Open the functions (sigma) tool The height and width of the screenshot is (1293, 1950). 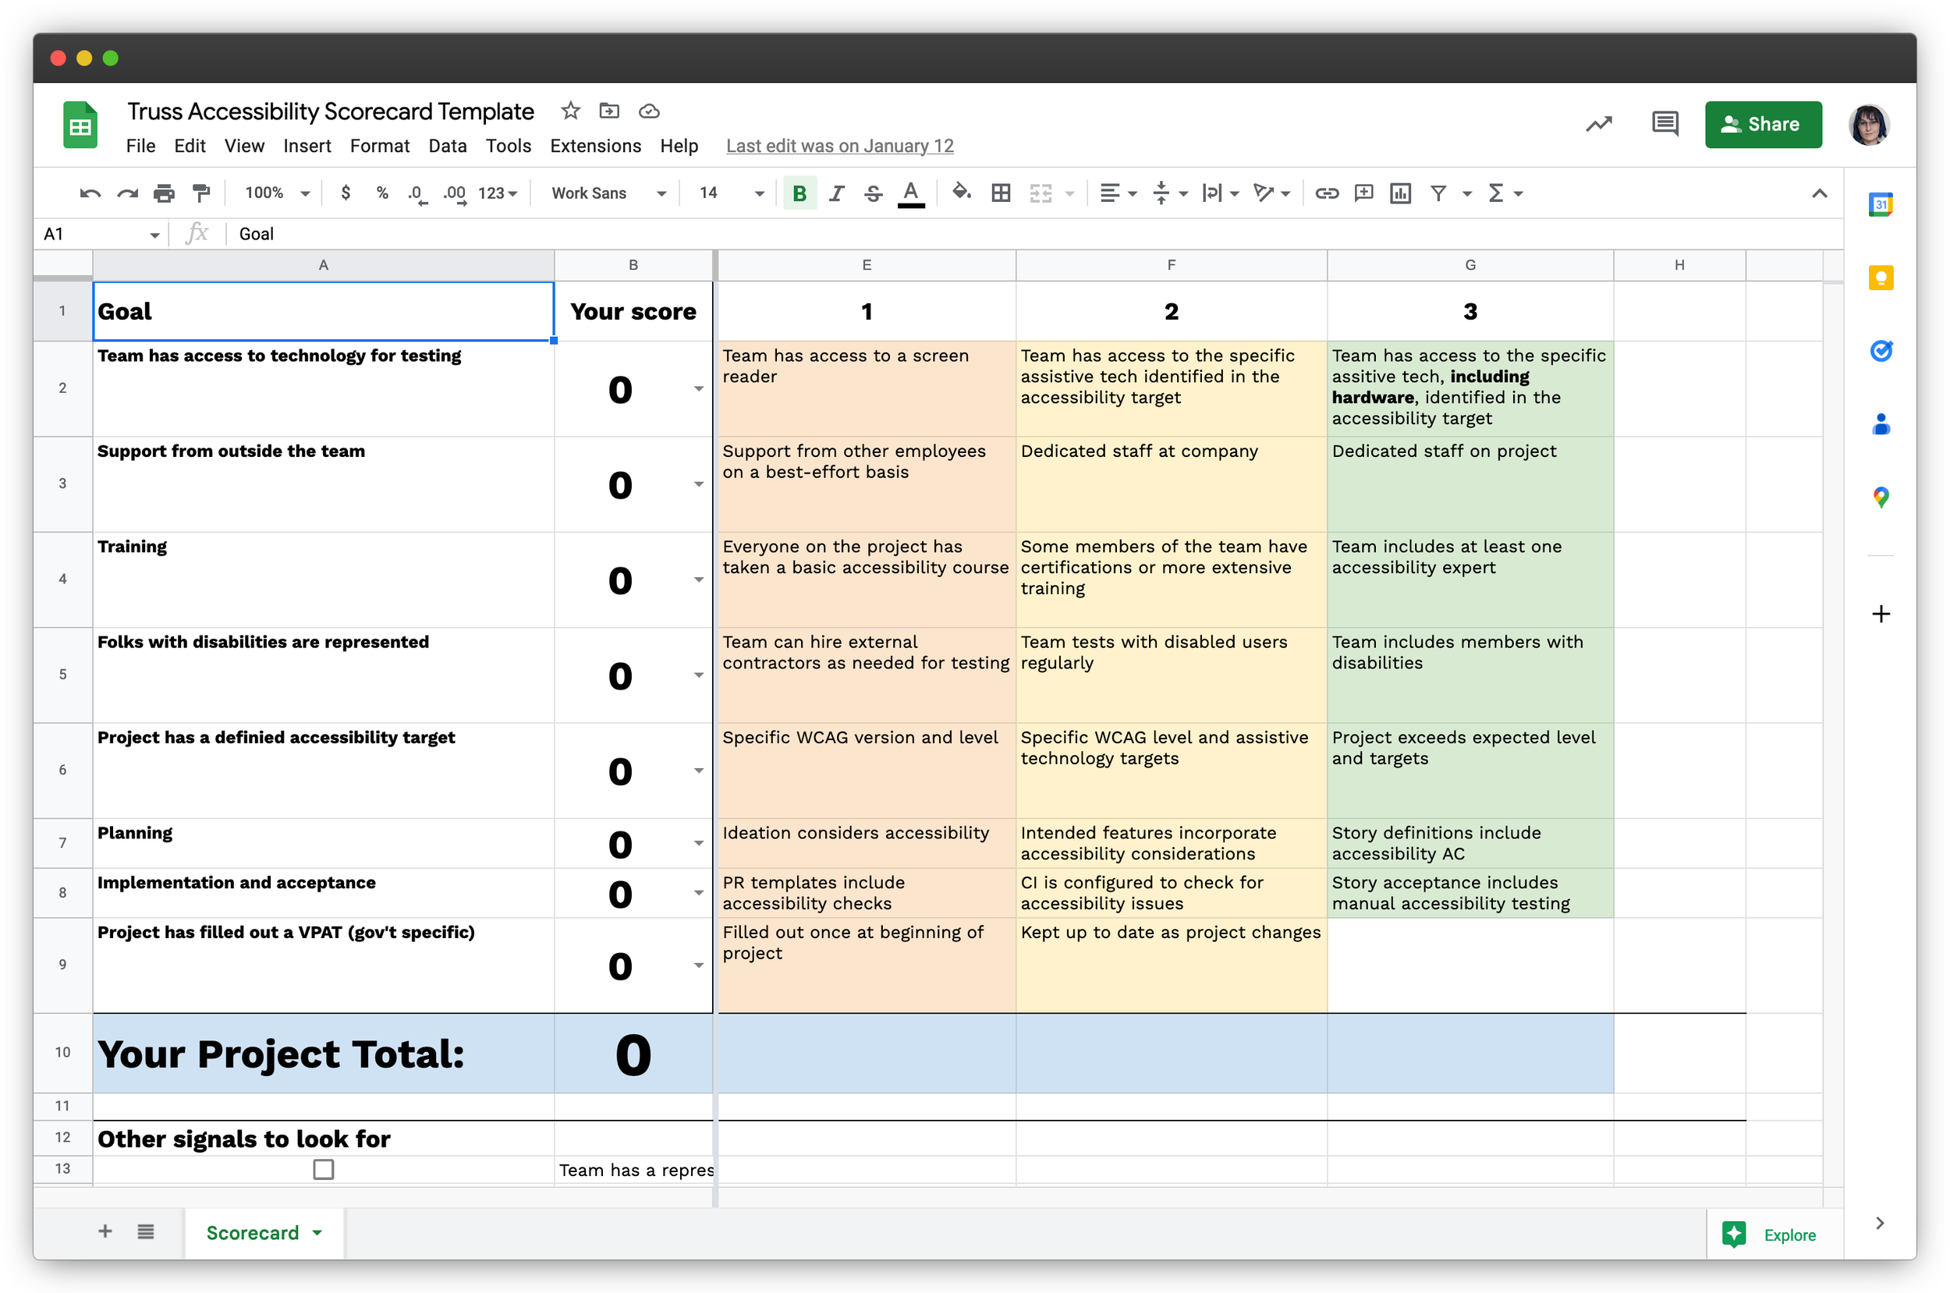coord(1499,192)
